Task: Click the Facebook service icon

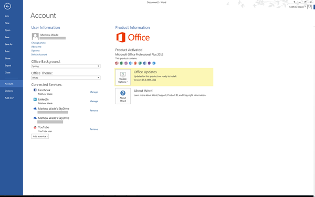Action: 35,90
